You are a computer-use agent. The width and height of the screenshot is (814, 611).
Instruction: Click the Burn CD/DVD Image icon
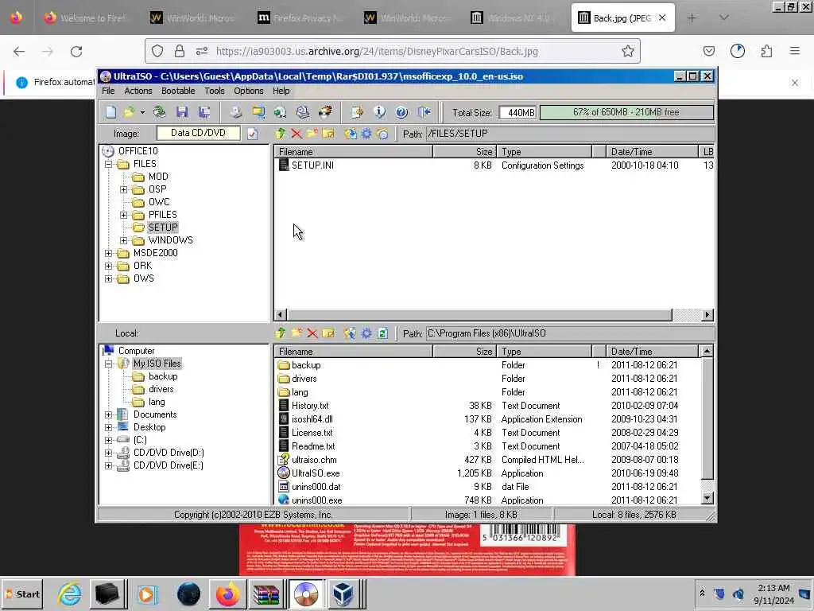click(x=325, y=112)
